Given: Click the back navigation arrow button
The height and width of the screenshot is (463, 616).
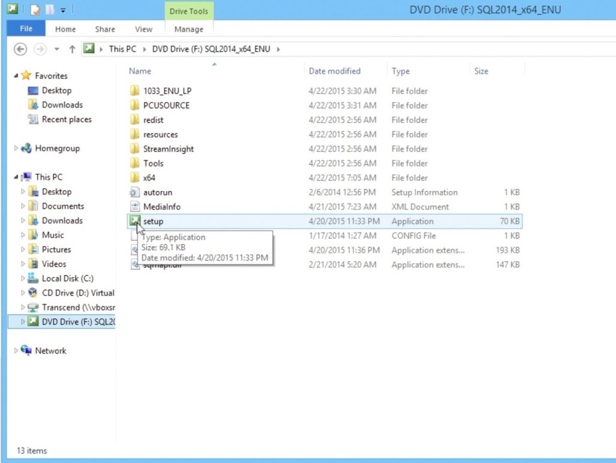Looking at the screenshot, I should [x=20, y=49].
